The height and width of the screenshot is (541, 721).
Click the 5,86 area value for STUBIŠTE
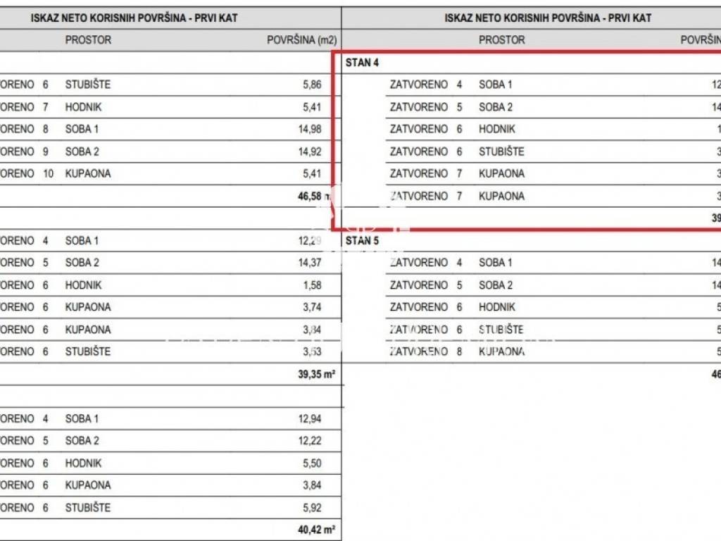[x=311, y=85]
